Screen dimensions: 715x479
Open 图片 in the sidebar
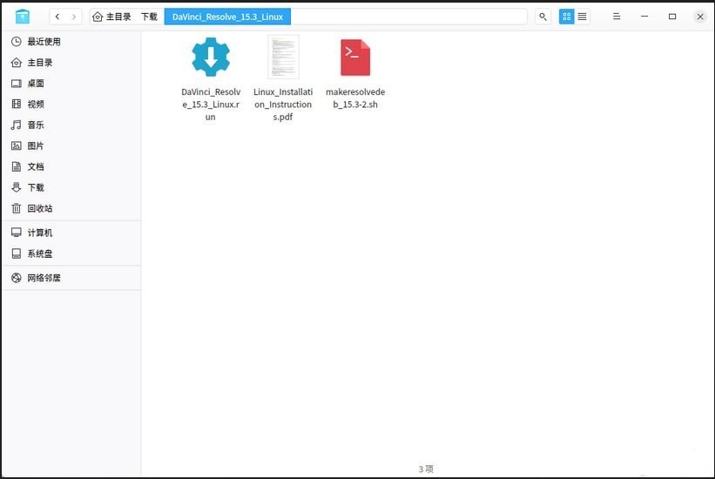pyautogui.click(x=71, y=146)
